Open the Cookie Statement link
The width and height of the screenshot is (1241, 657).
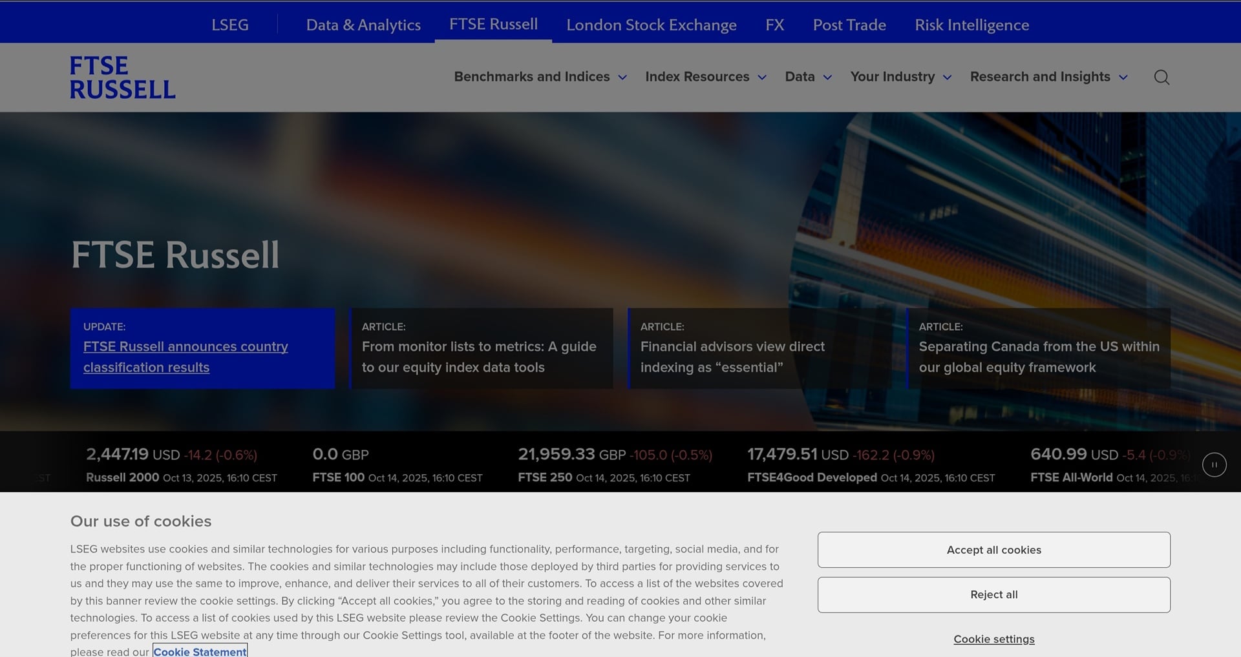click(200, 651)
